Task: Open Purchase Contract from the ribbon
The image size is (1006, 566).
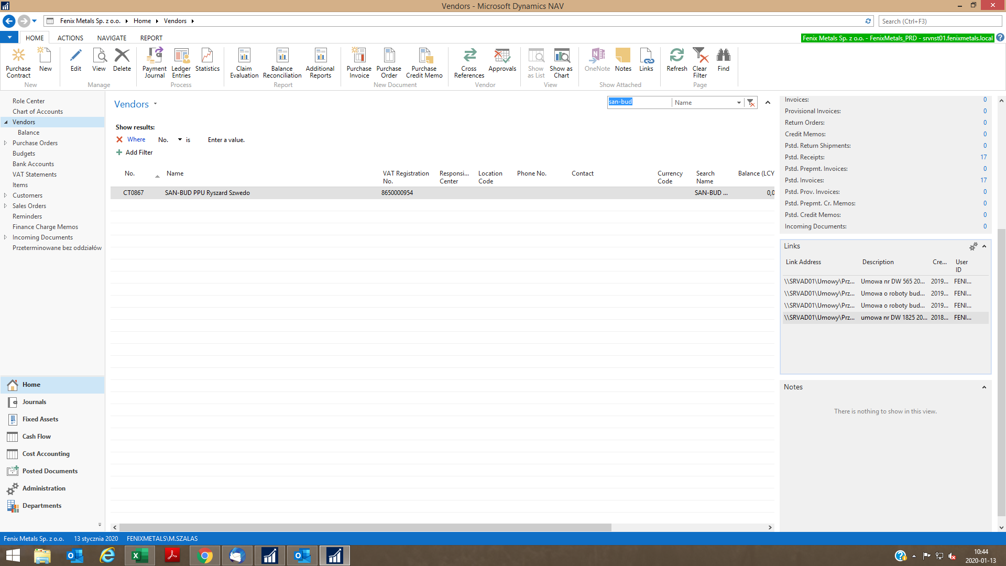Action: pyautogui.click(x=18, y=63)
